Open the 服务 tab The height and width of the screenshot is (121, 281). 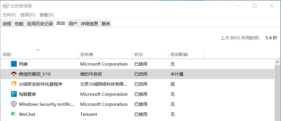click(106, 24)
